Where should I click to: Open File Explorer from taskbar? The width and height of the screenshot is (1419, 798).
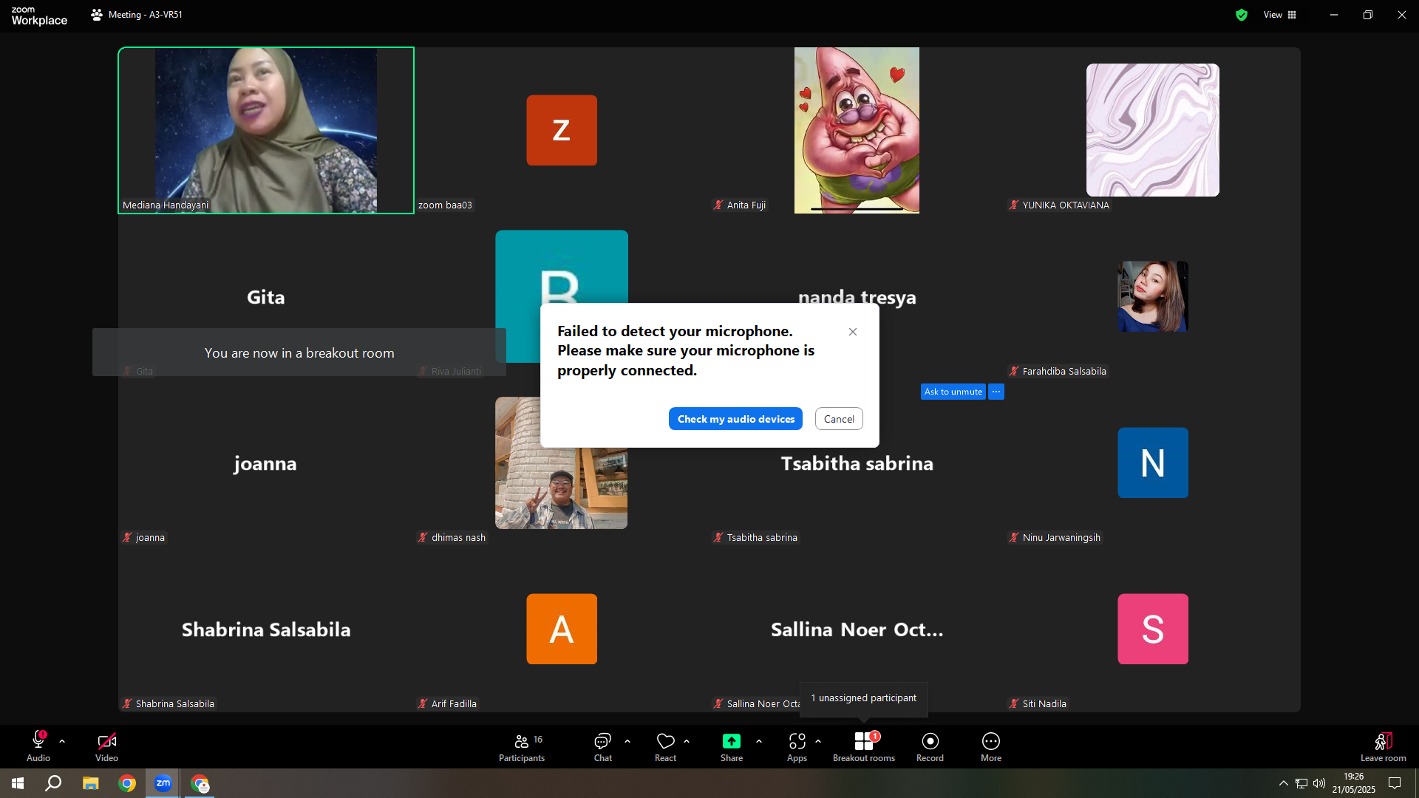90,783
